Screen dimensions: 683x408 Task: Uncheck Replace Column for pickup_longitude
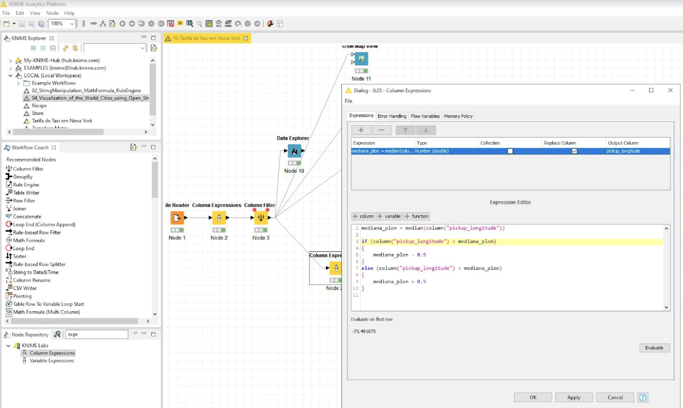pos(574,151)
